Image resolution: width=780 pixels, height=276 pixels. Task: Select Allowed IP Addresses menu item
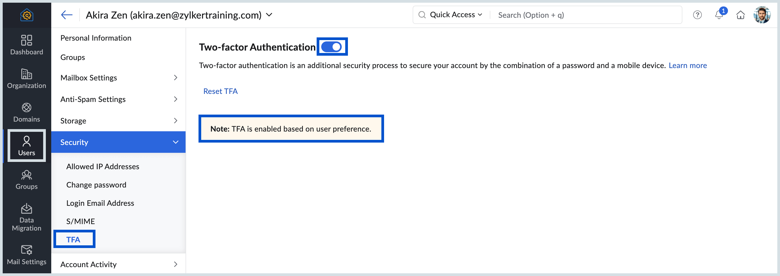pos(103,167)
